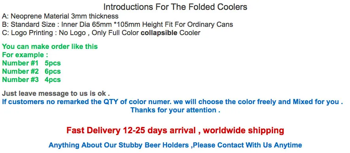The height and width of the screenshot is (153, 350).
Task: Click the Logo Printing No Logo text
Action: 44,33
